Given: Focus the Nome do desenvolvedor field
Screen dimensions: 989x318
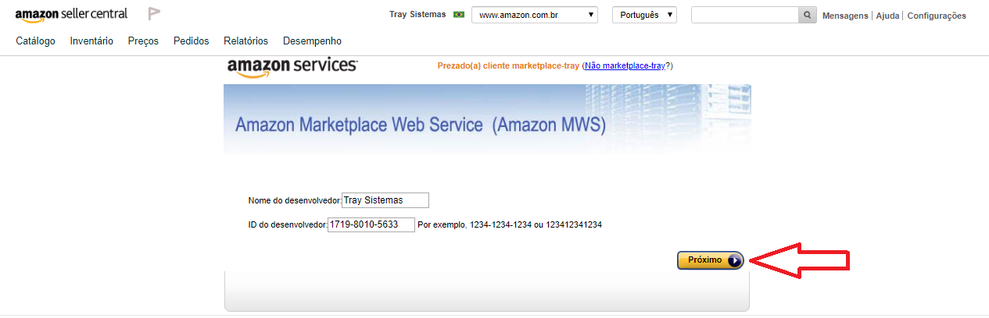Looking at the screenshot, I should [x=385, y=200].
